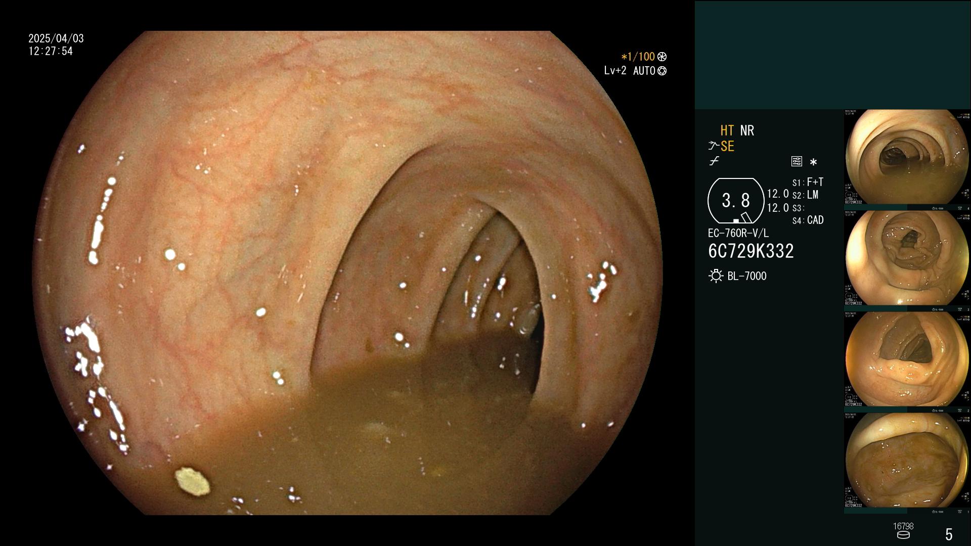Click the shutter speed icon beside 1/100
Image resolution: width=971 pixels, height=546 pixels.
click(662, 57)
